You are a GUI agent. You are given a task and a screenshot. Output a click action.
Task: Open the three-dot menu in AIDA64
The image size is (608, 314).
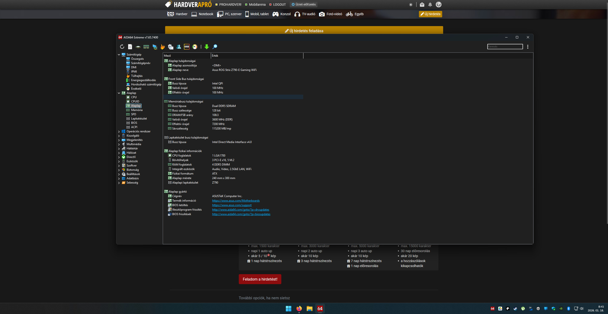(x=528, y=47)
